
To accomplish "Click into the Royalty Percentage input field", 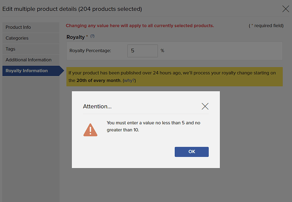I will tap(143, 51).
